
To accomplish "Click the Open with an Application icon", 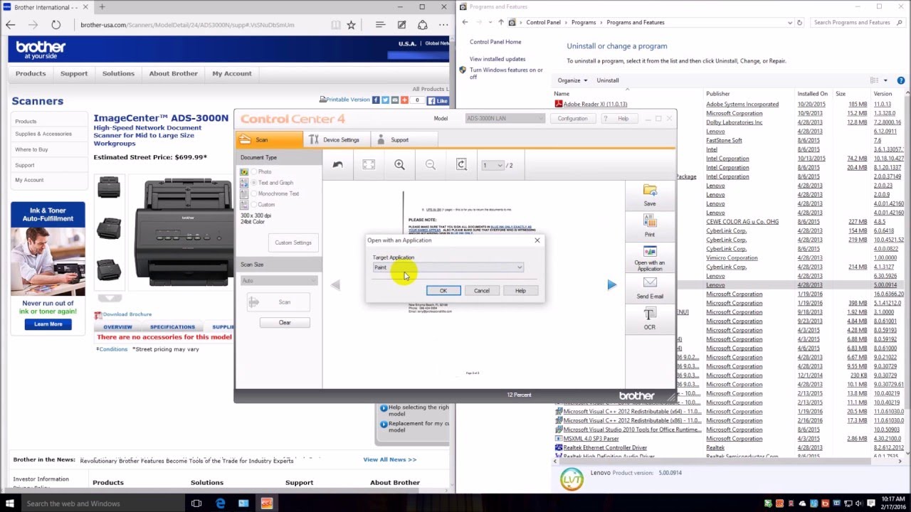I will pyautogui.click(x=650, y=252).
